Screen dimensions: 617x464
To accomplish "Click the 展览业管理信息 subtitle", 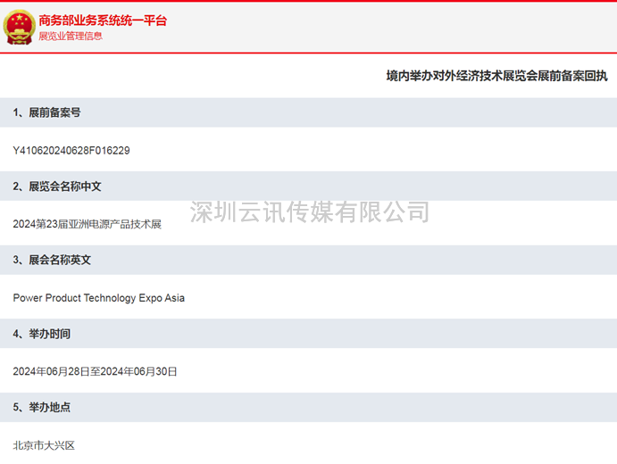I will (71, 37).
